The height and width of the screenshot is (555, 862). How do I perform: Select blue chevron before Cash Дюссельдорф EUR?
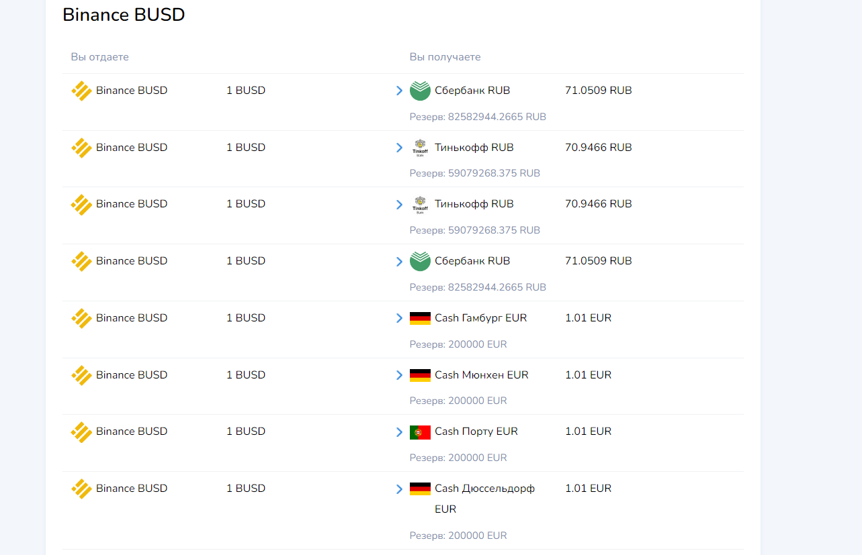400,489
